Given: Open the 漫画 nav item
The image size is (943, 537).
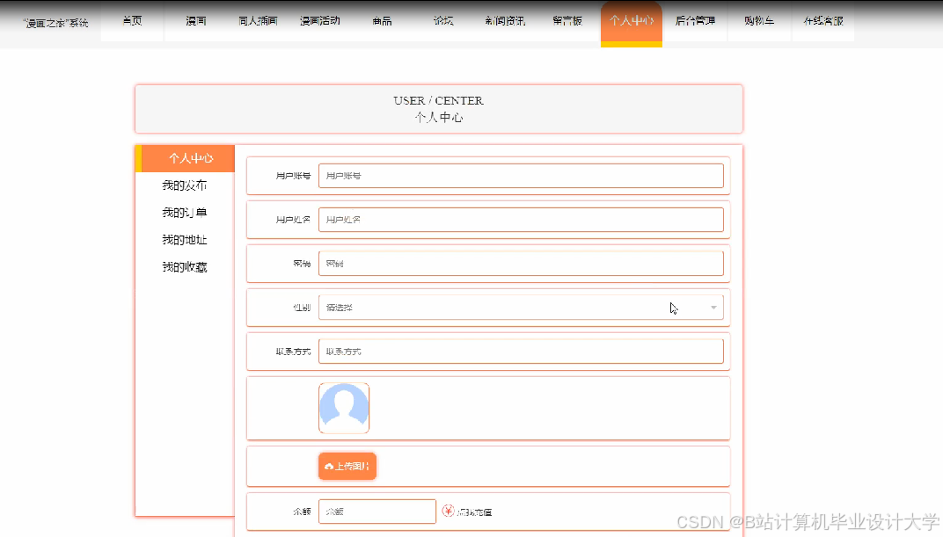Looking at the screenshot, I should pyautogui.click(x=196, y=21).
